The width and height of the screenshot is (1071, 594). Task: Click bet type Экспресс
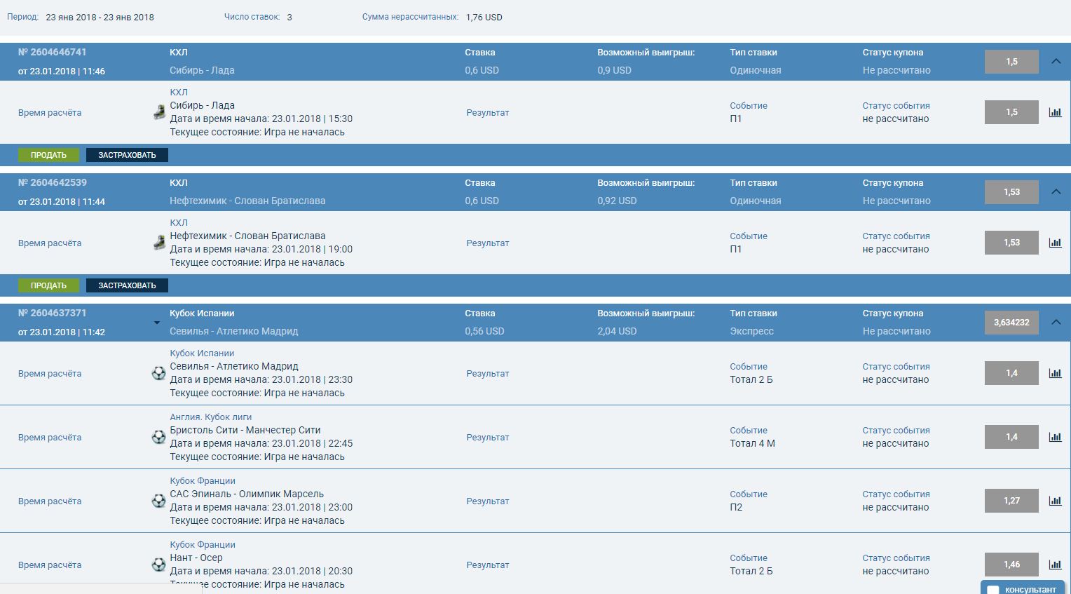pos(751,331)
